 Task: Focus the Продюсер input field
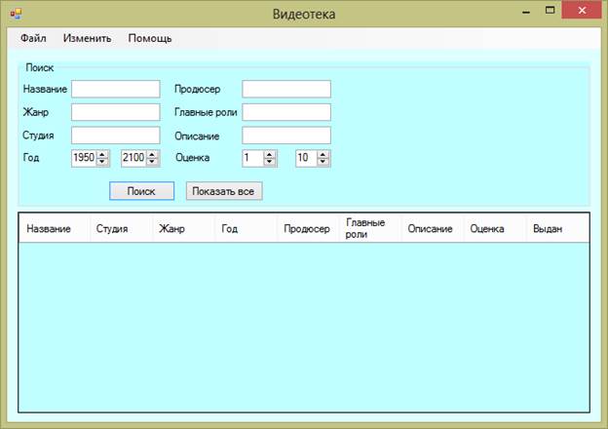click(286, 89)
